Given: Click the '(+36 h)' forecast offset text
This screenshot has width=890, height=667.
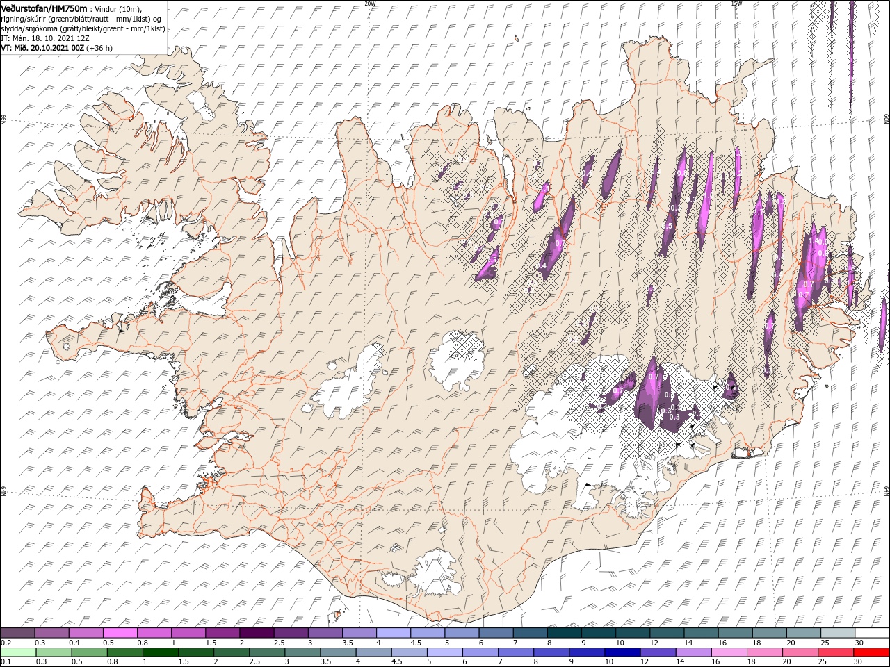Looking at the screenshot, I should tap(99, 48).
